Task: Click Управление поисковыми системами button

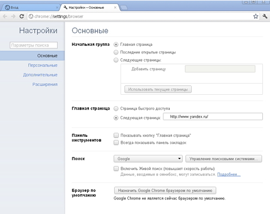Action: click(x=224, y=158)
